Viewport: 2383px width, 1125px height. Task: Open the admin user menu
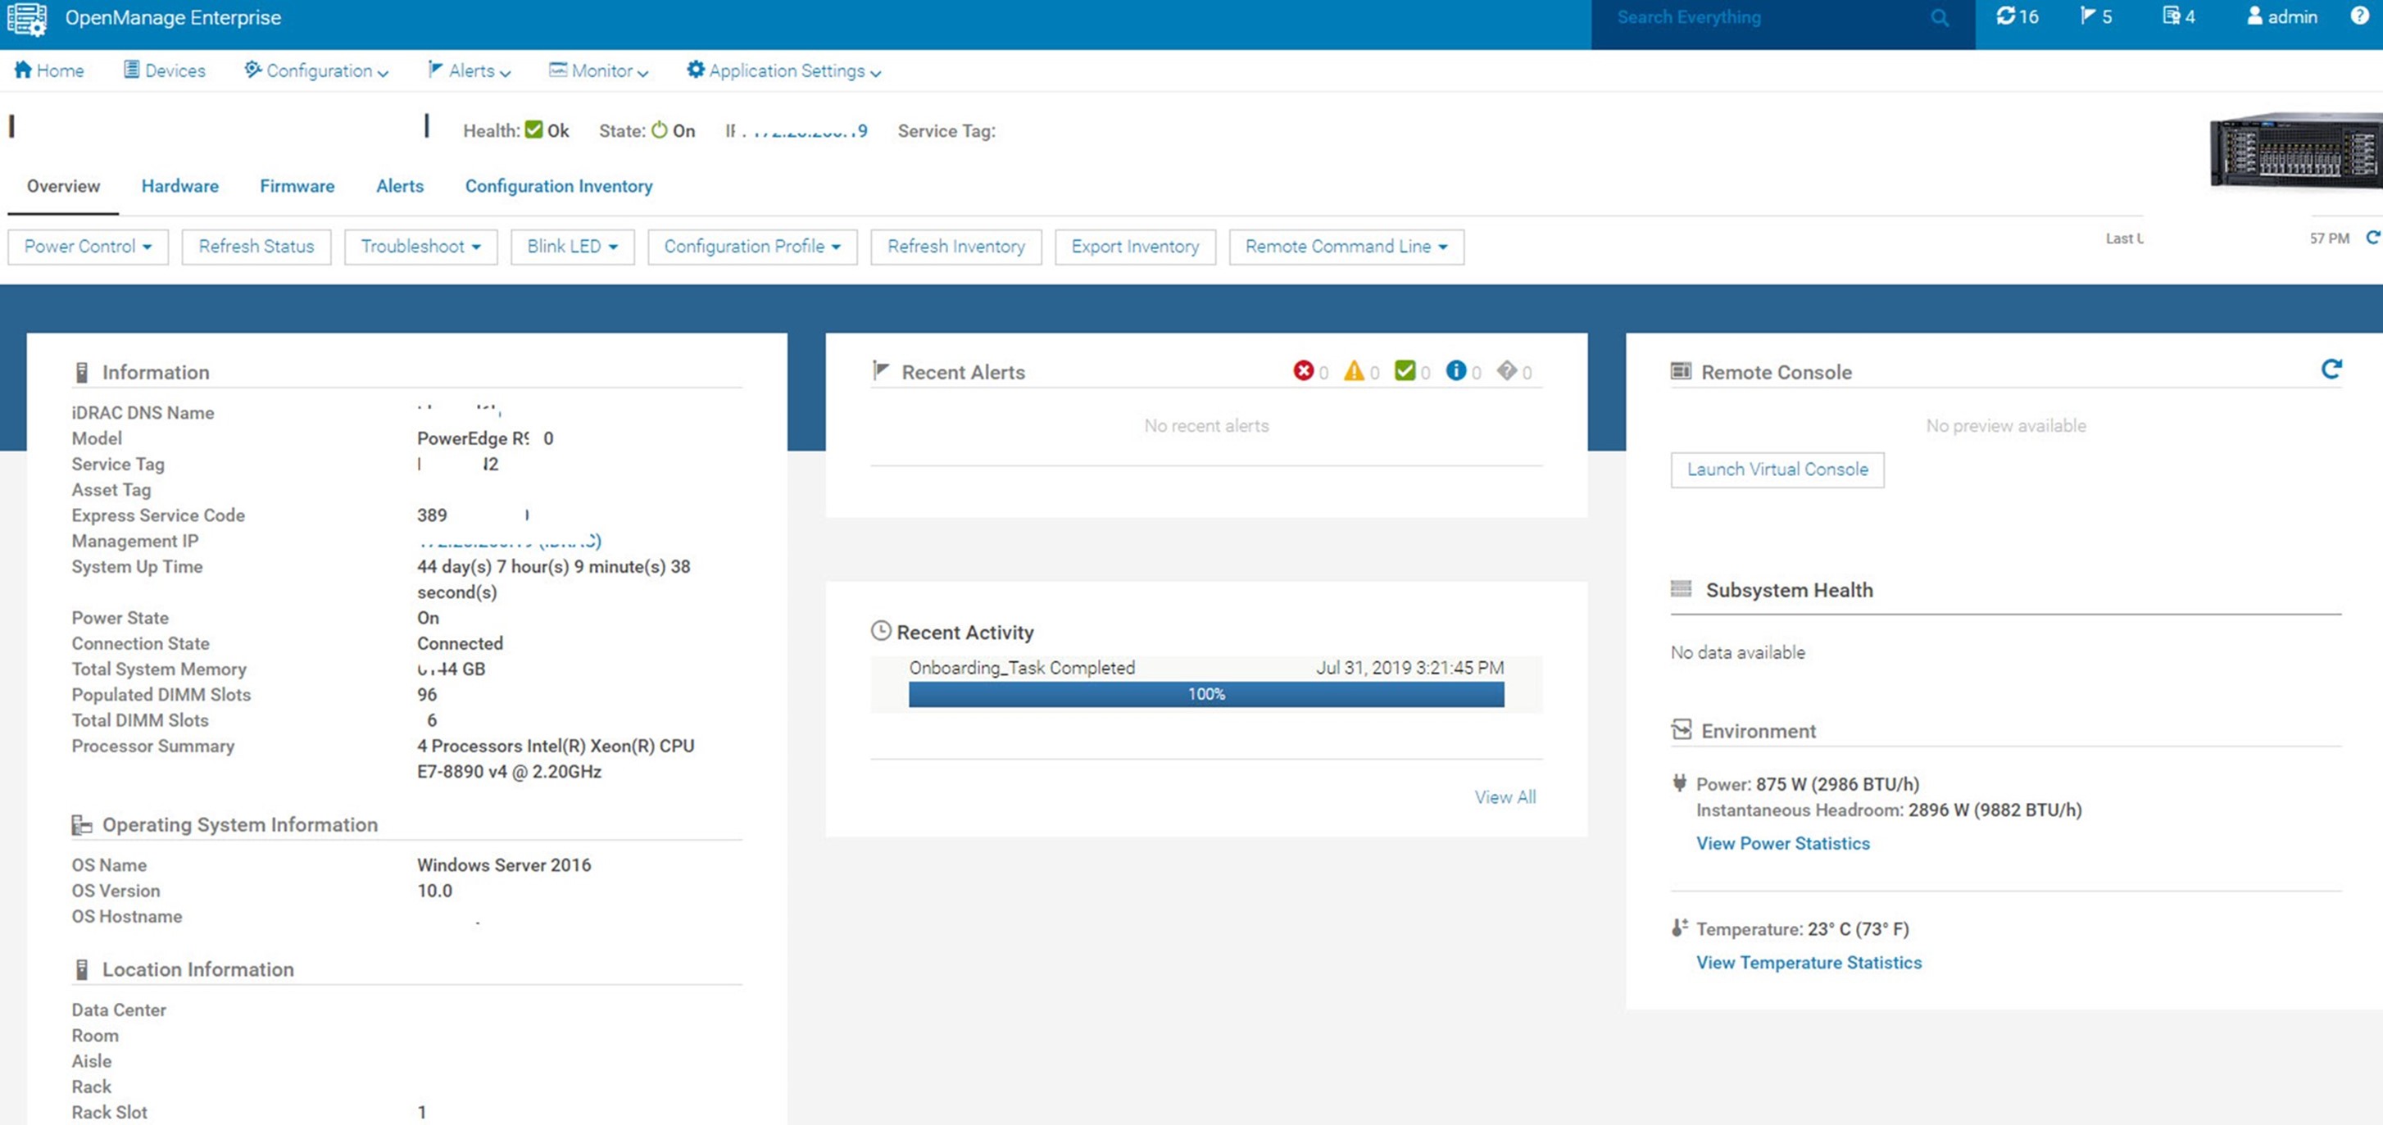pyautogui.click(x=2282, y=16)
